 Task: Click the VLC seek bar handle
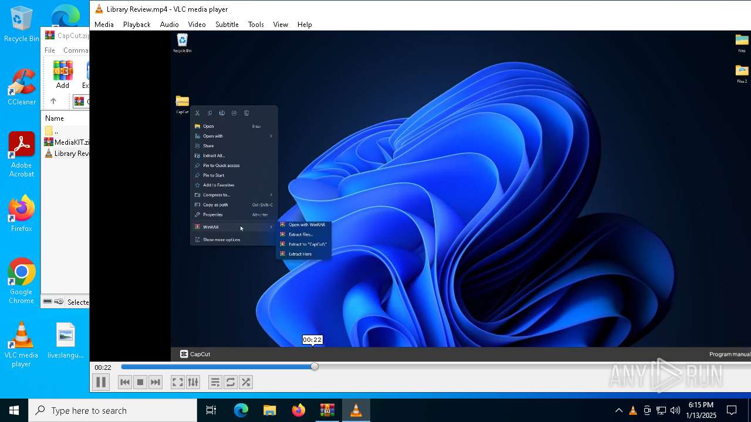coord(314,367)
